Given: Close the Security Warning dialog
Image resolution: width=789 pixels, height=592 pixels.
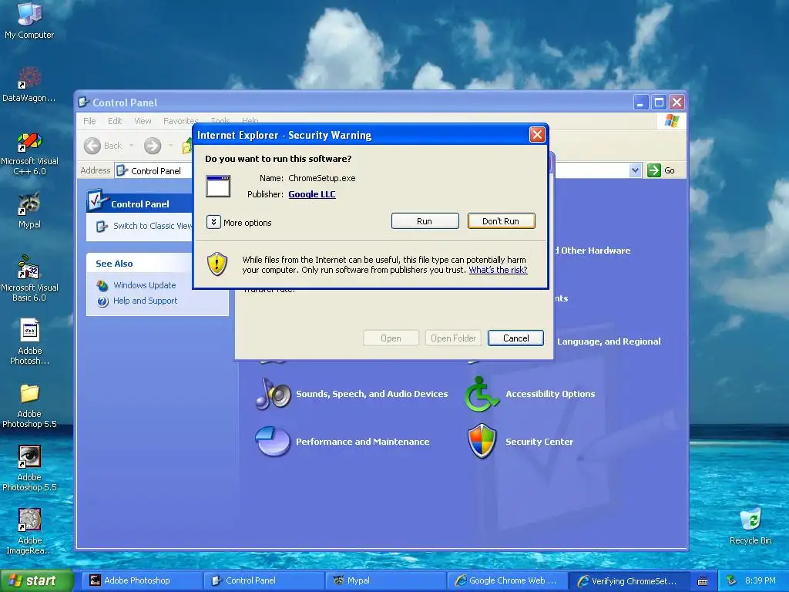Looking at the screenshot, I should 537,134.
